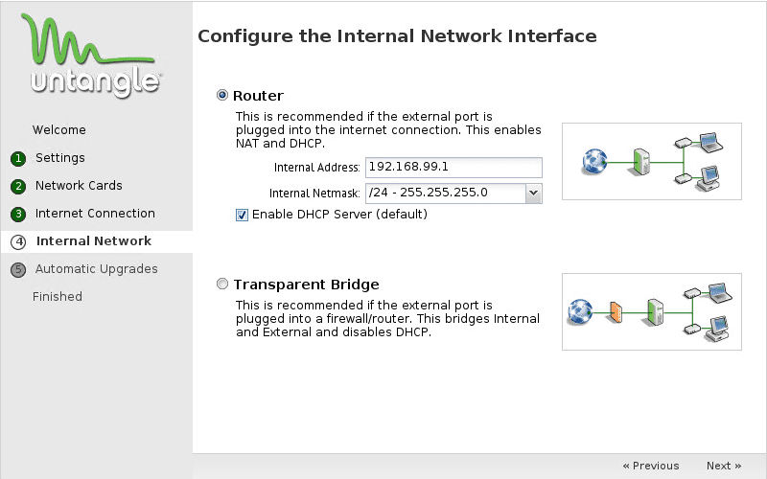The image size is (767, 479).
Task: Go to the Welcome wizard step
Action: click(59, 130)
